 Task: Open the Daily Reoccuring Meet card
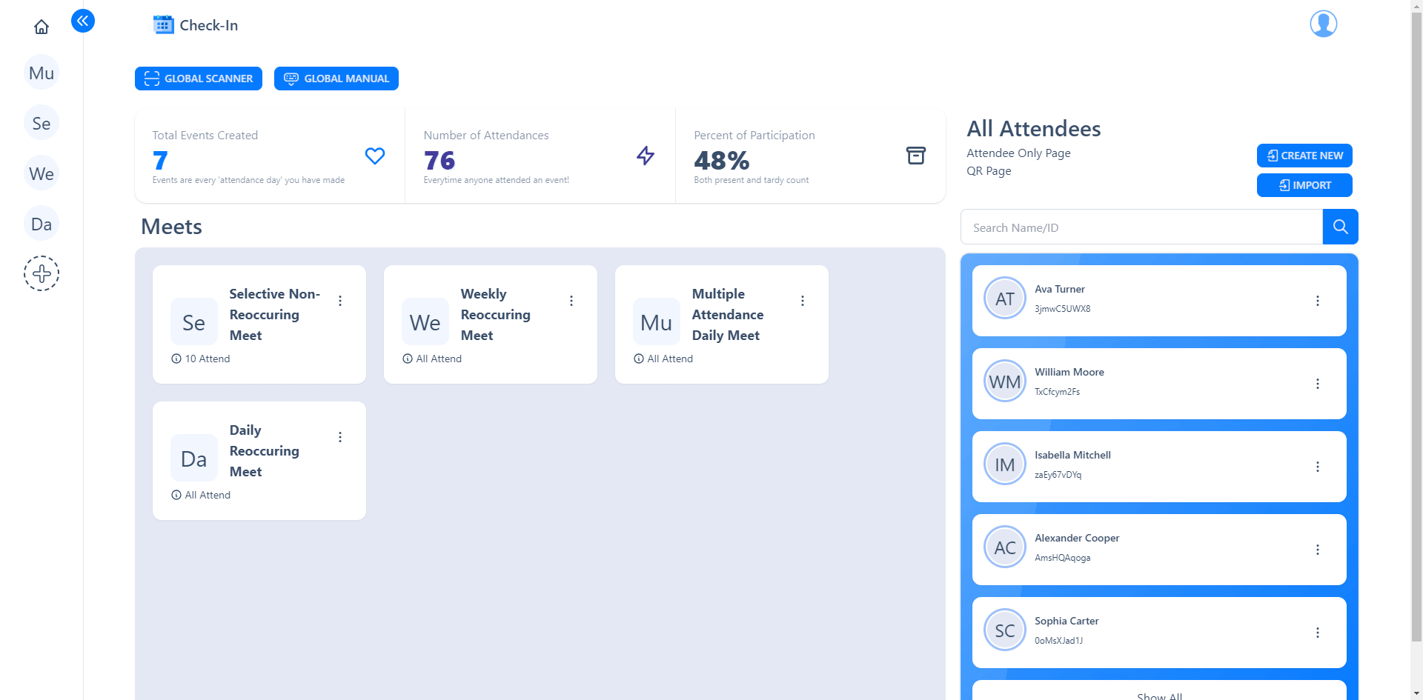tap(259, 461)
